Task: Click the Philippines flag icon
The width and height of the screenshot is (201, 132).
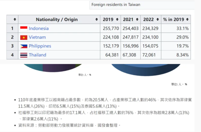Action: click(x=24, y=46)
